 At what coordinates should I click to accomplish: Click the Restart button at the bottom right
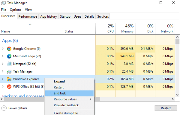coord(166,108)
